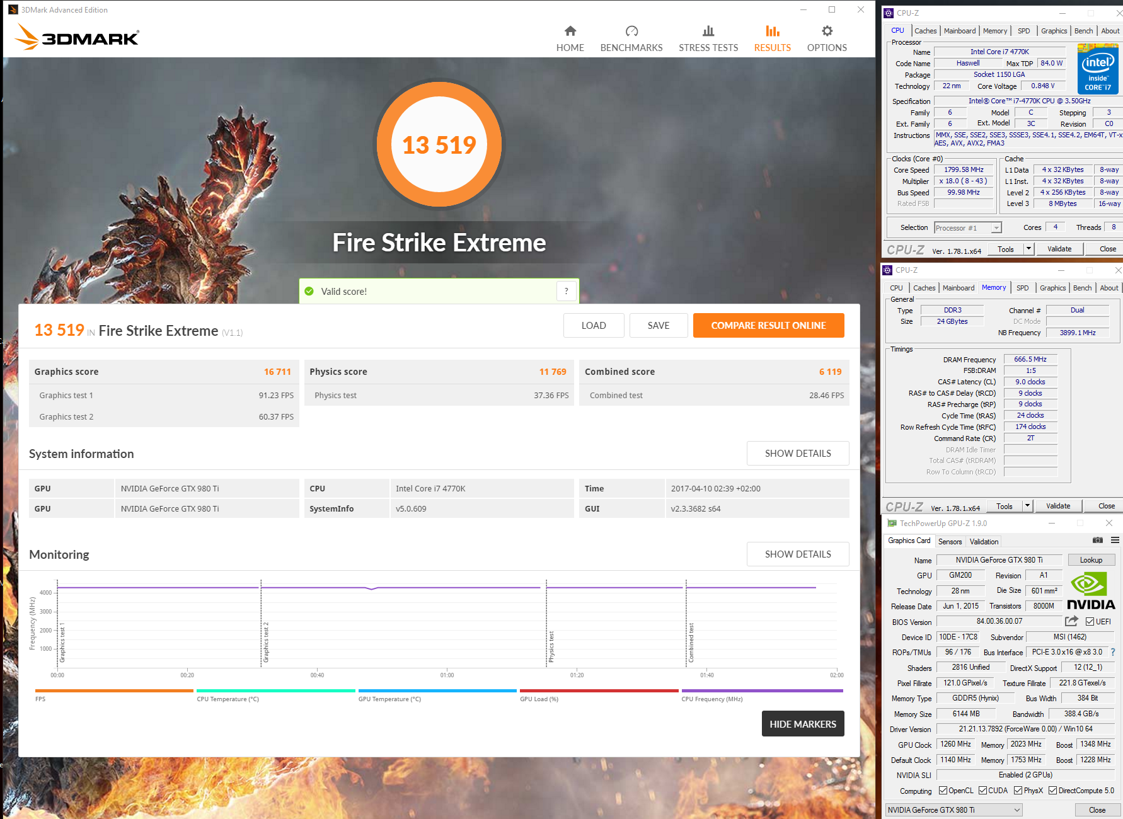Open Stress Tests via bar chart icon
The image size is (1123, 819).
coord(708,31)
